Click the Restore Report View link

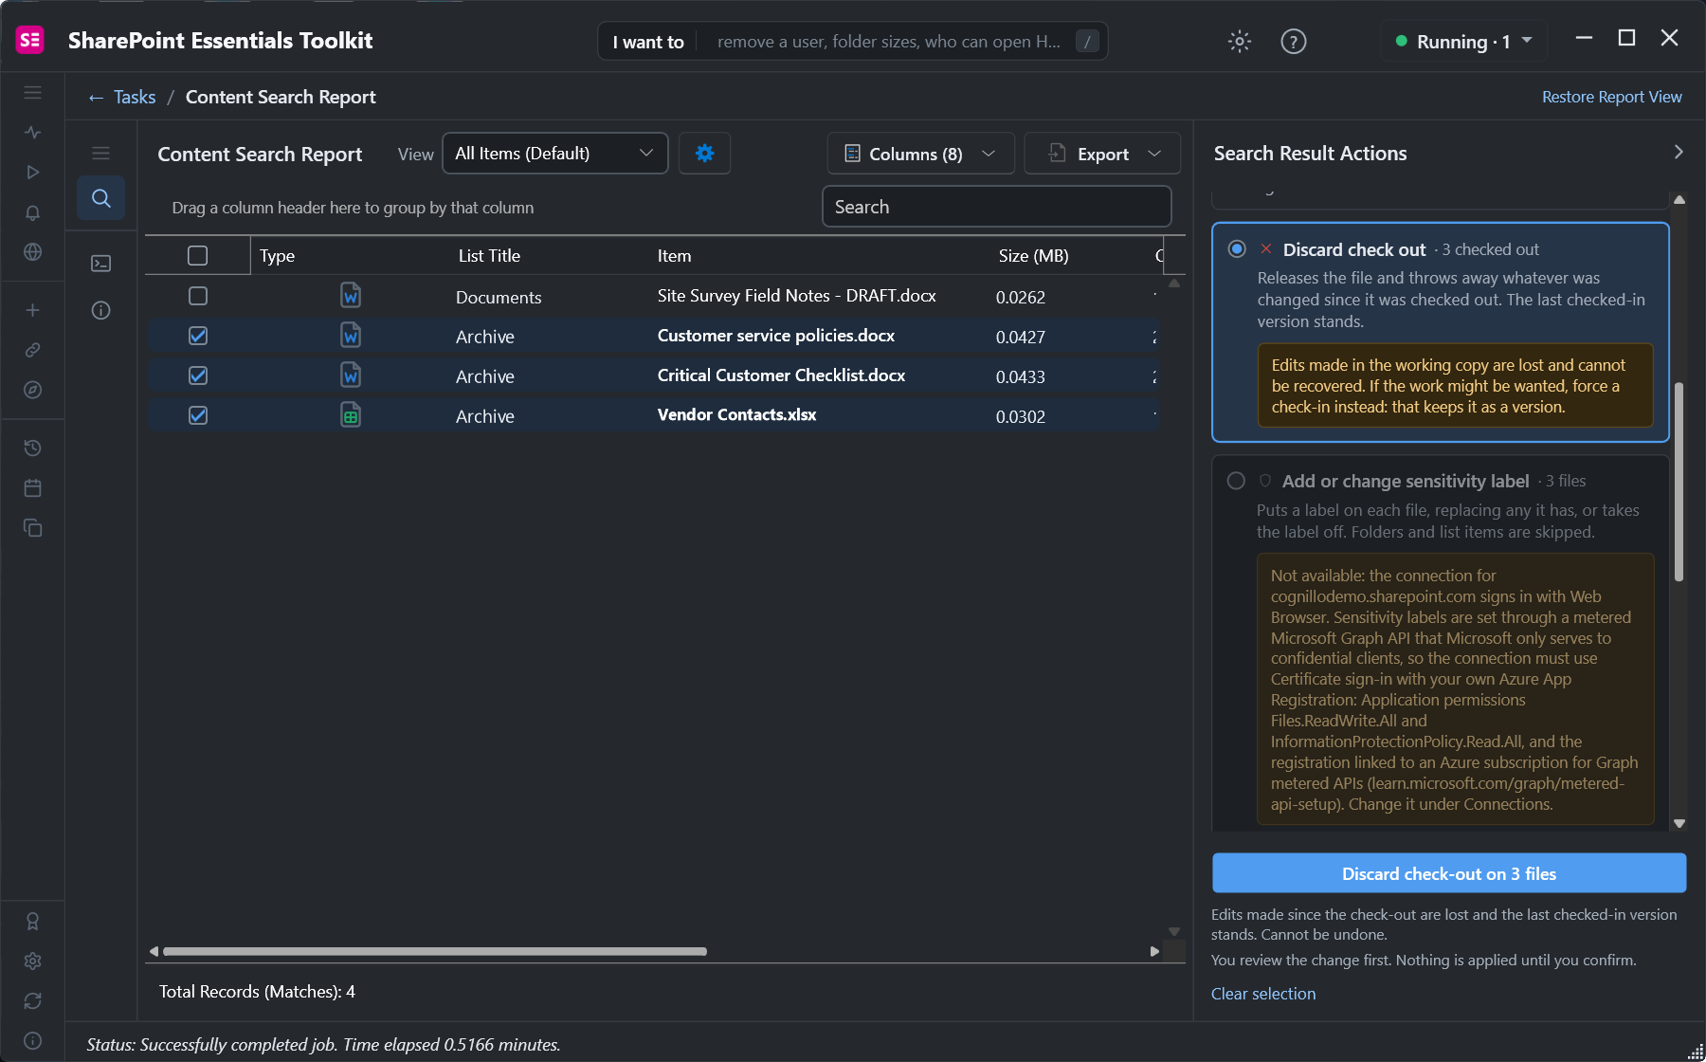(x=1611, y=97)
